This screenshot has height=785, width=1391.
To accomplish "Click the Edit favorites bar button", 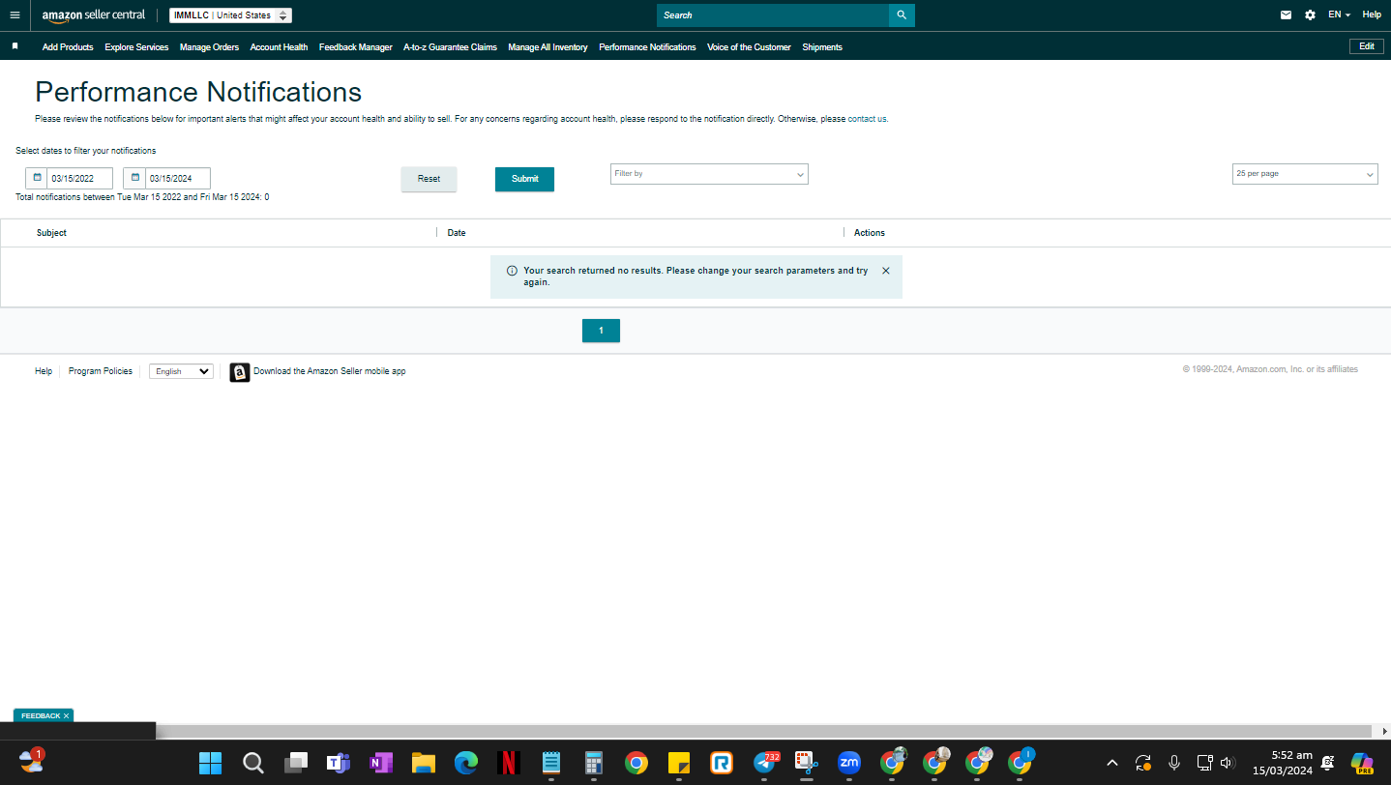I will point(1367,46).
